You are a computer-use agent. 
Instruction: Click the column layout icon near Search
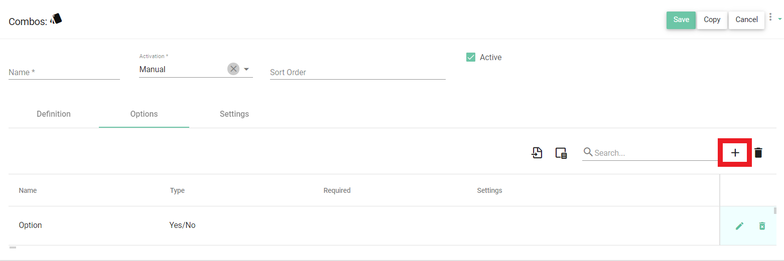(x=561, y=153)
